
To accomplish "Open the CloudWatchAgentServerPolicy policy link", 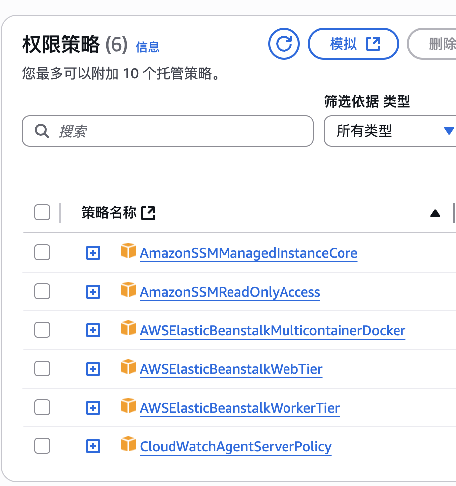I will (235, 447).
